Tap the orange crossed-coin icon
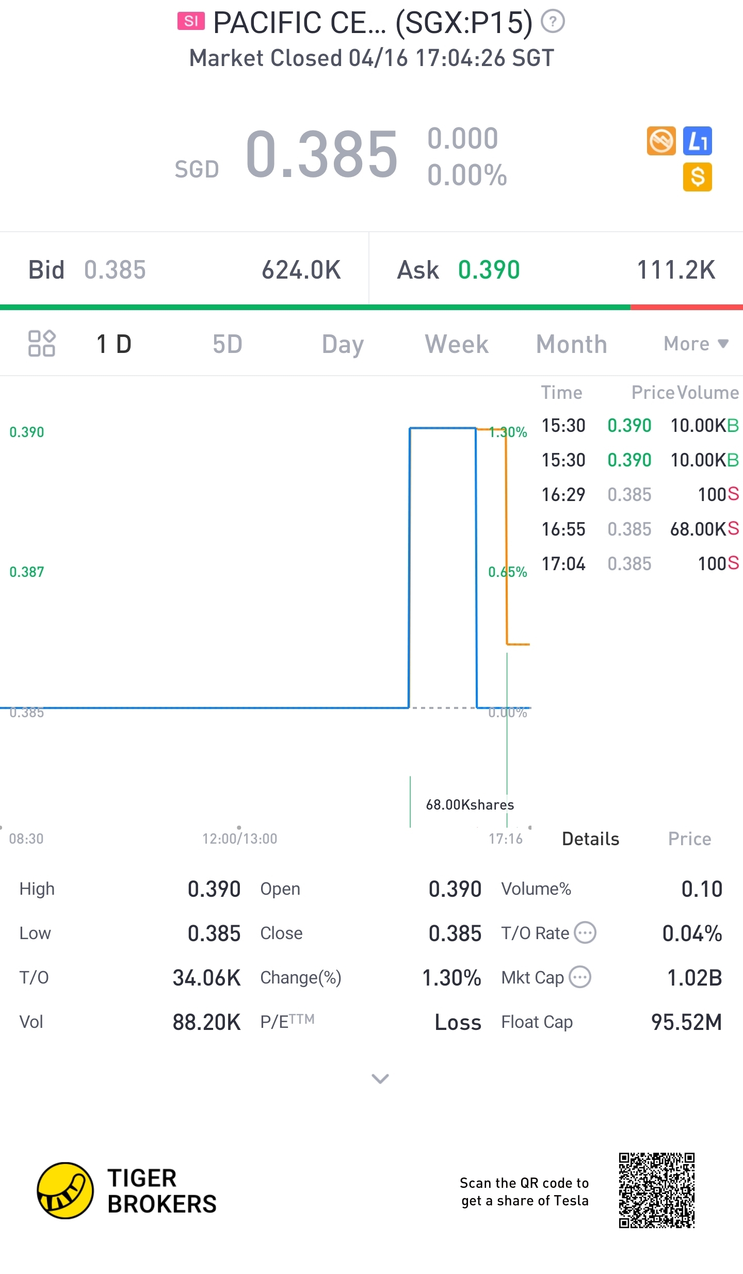This screenshot has width=743, height=1274. pos(661,141)
